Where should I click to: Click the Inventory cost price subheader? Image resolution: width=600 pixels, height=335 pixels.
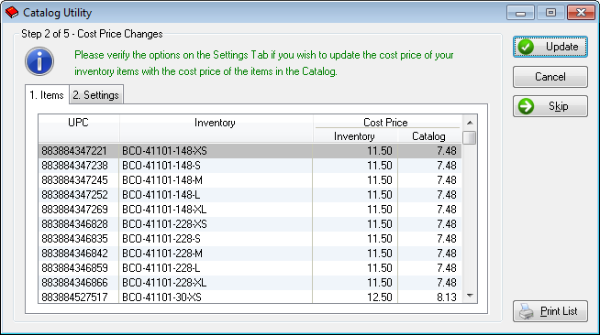pyautogui.click(x=355, y=136)
